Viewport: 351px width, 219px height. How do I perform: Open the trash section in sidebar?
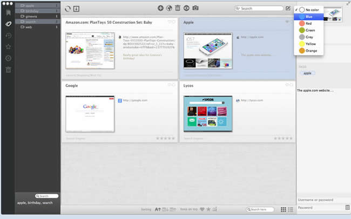[8, 70]
